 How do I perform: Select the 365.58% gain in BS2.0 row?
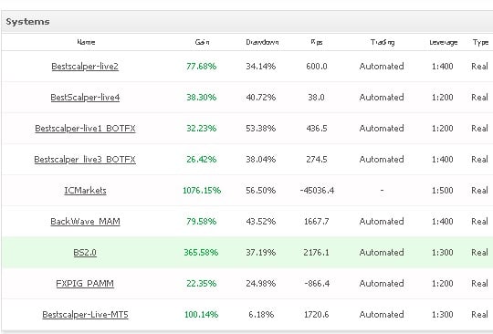[x=201, y=253]
